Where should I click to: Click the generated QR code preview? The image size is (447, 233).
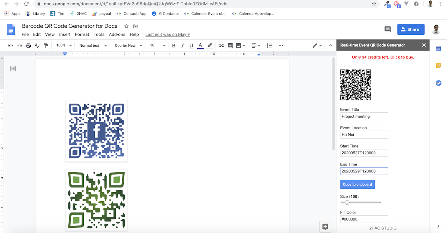tap(356, 85)
